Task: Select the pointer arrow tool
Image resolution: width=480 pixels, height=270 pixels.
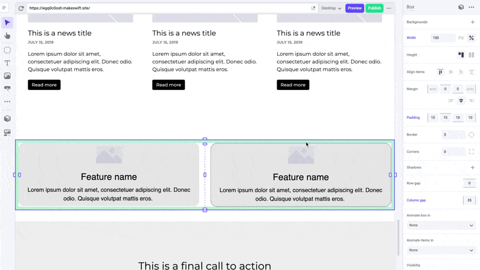Action: pos(7,23)
